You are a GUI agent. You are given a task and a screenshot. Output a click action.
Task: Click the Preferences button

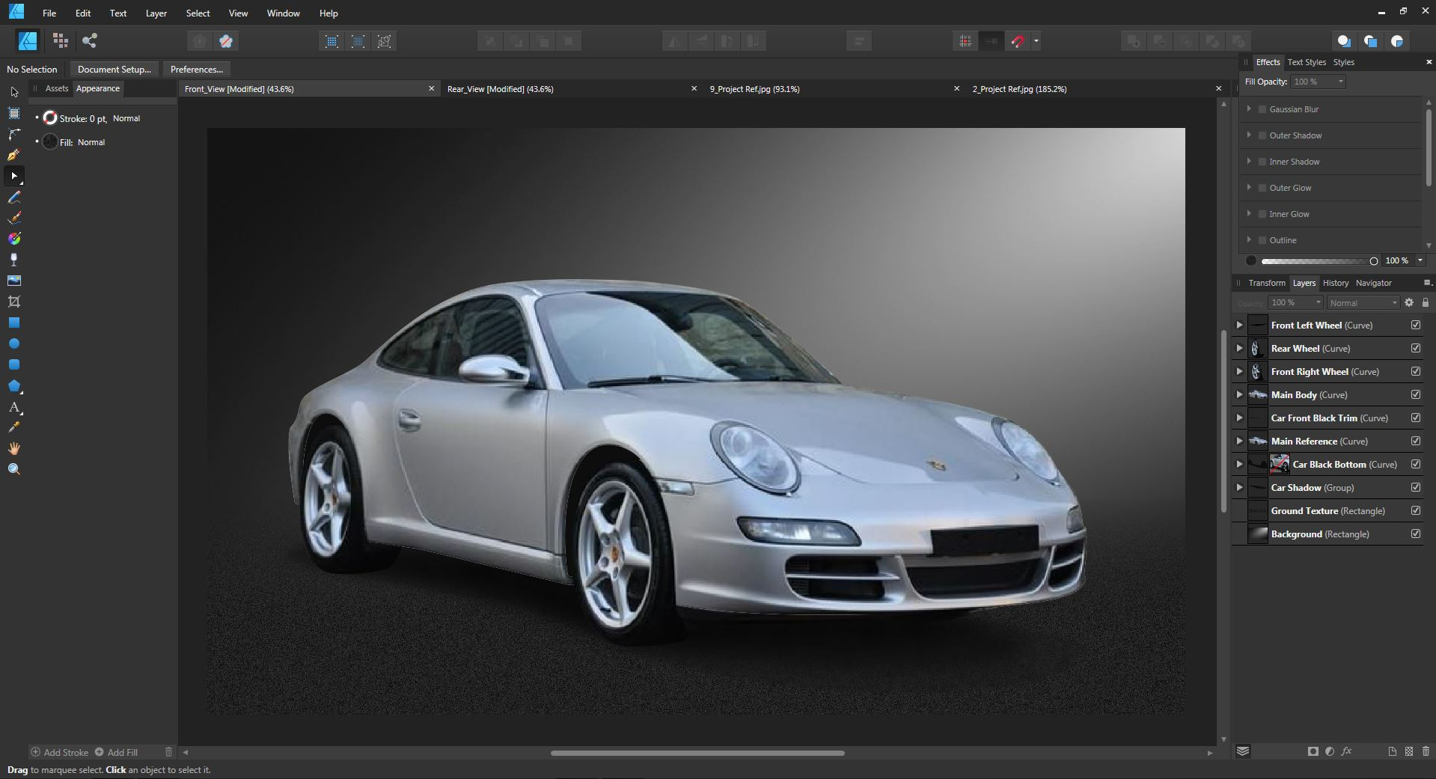coord(197,69)
